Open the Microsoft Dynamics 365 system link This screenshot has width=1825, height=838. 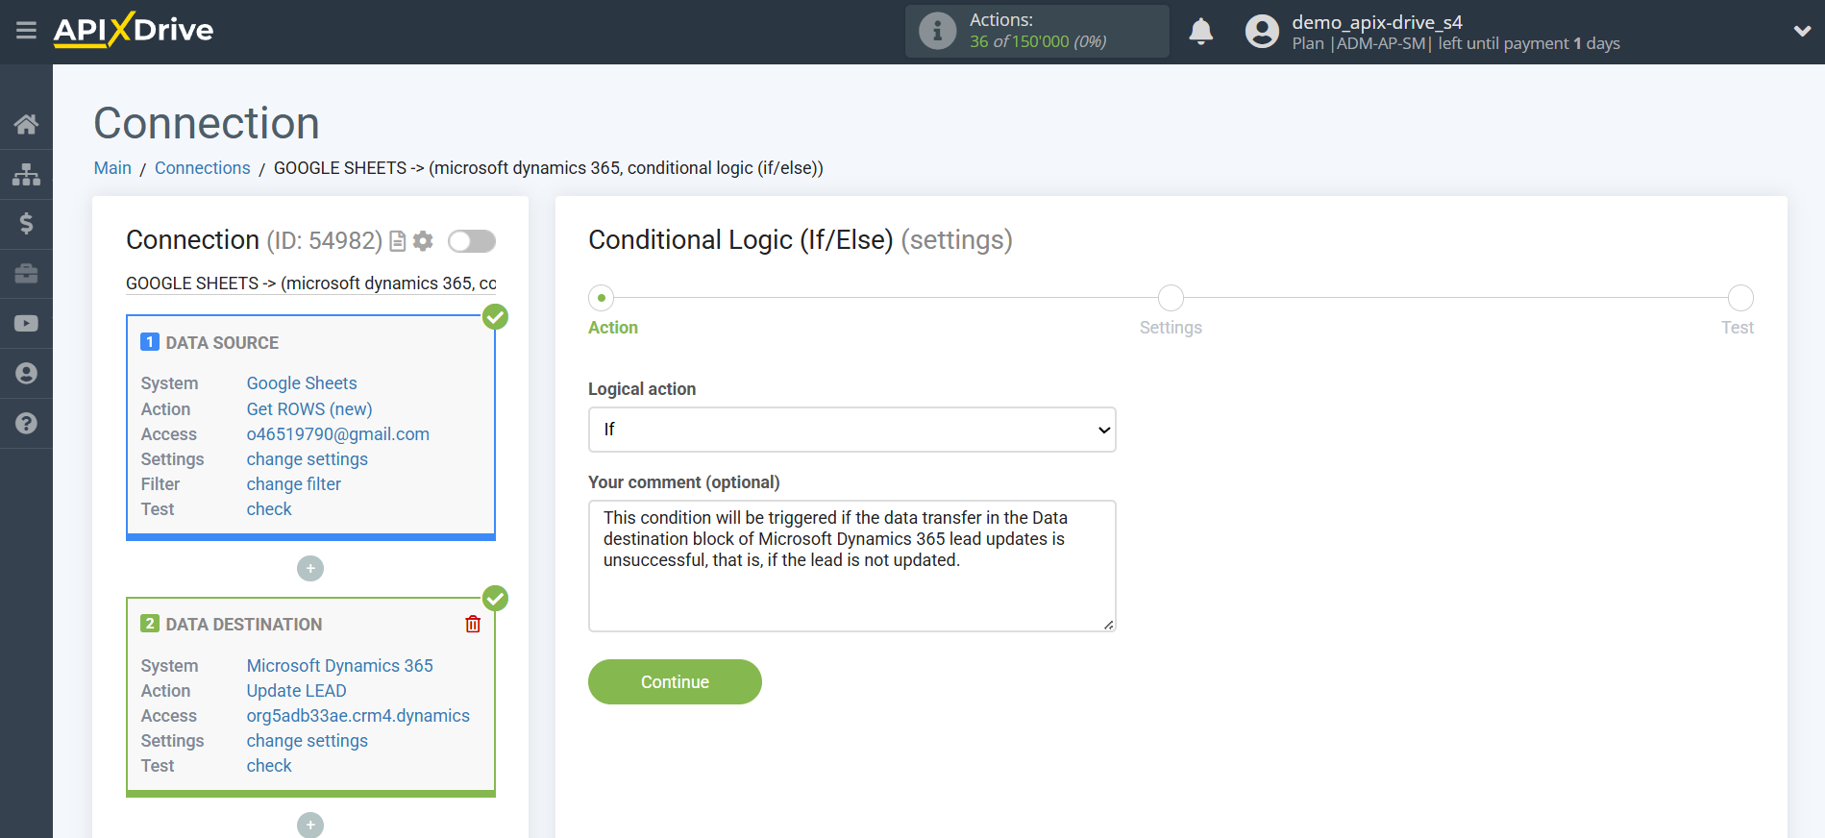(x=340, y=666)
